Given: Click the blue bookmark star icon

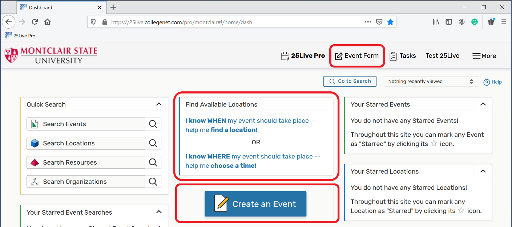Looking at the screenshot, I should pyautogui.click(x=390, y=22).
